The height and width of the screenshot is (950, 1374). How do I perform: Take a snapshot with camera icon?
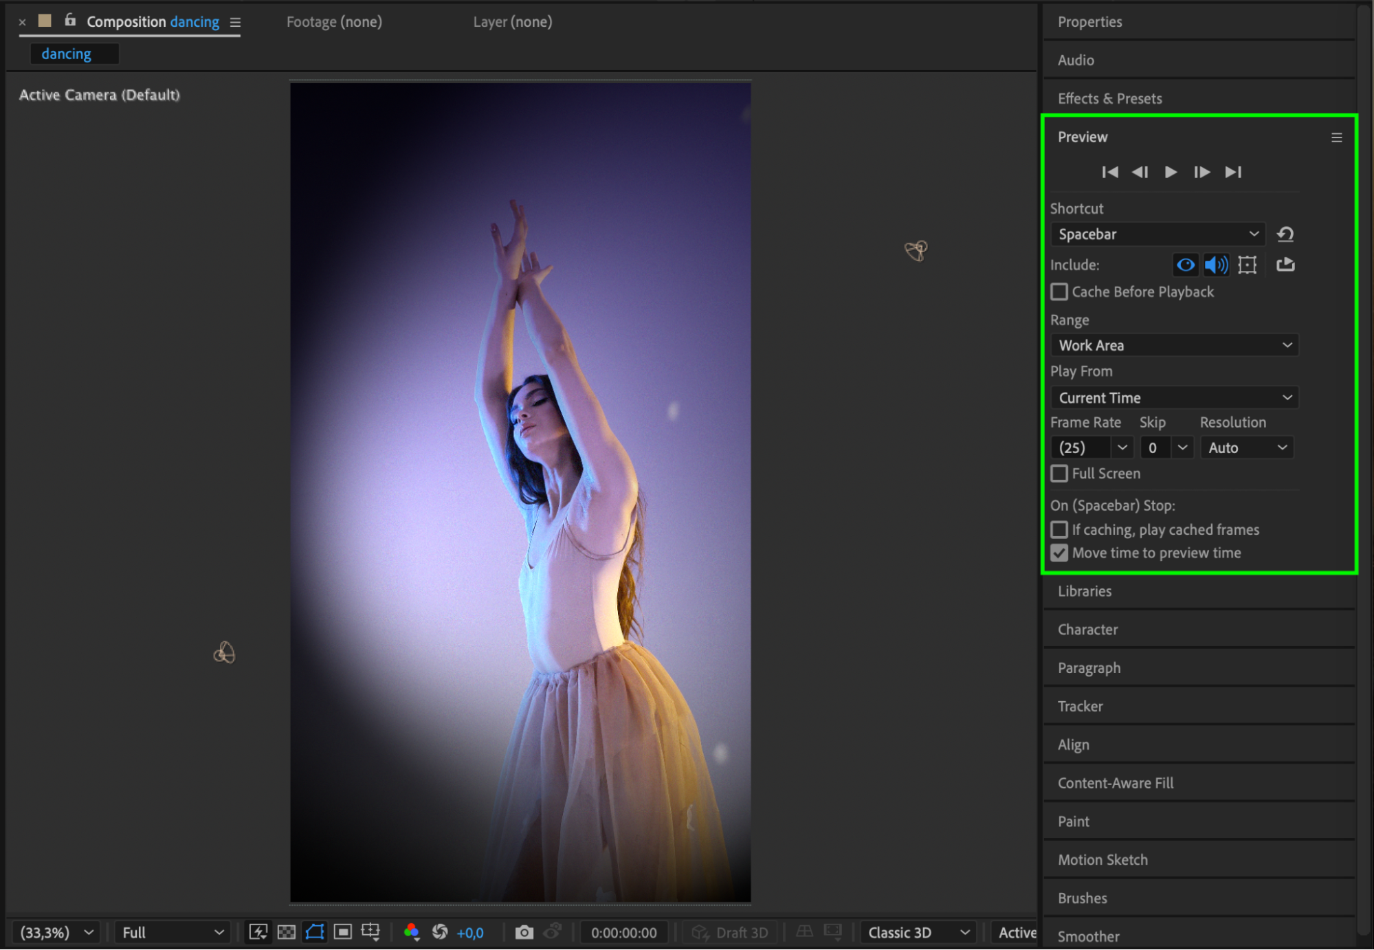pos(524,932)
